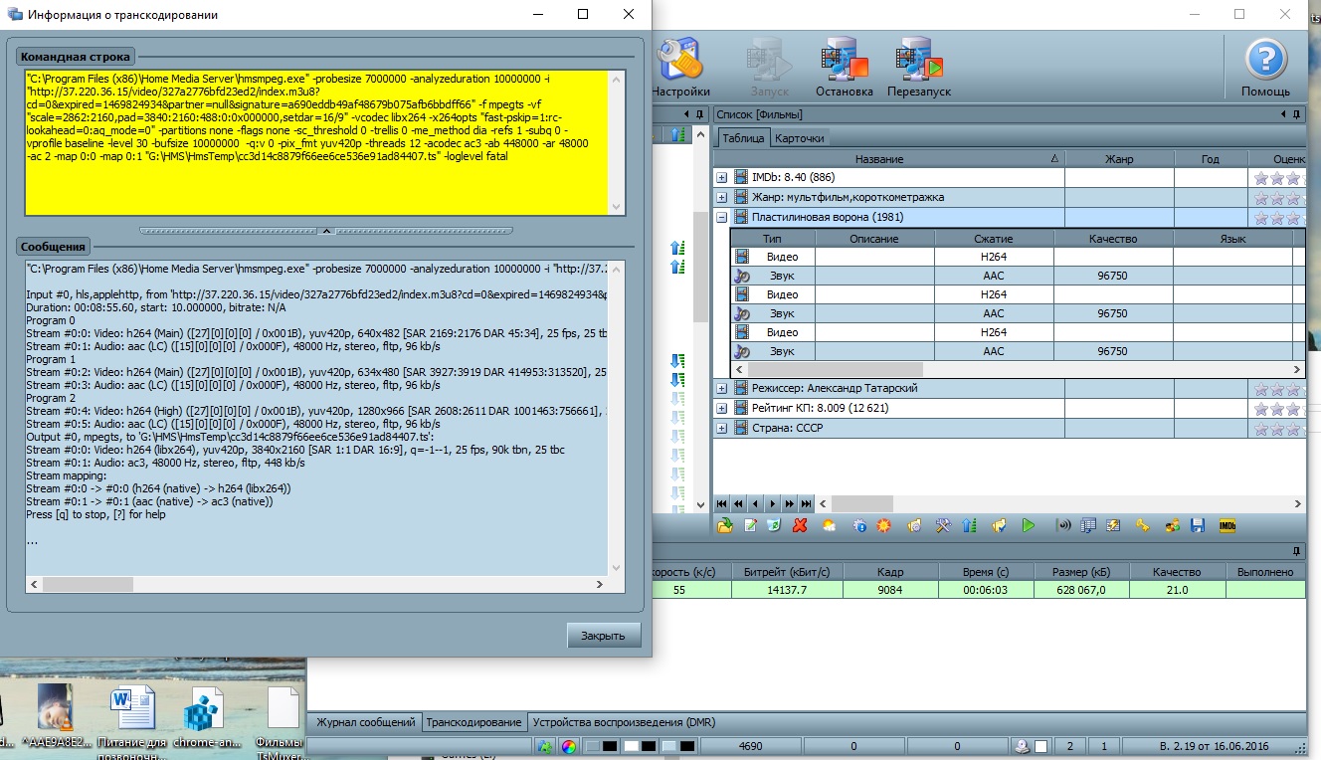The height and width of the screenshot is (760, 1321).
Task: Expand the 'Режиссер: Александр Татарский' row
Action: pos(722,388)
